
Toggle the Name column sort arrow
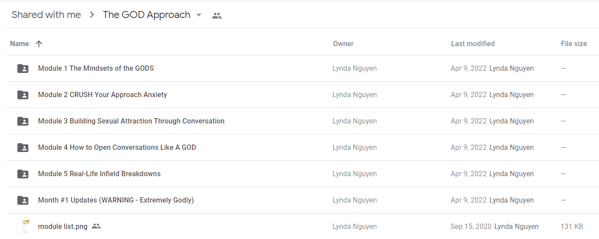(x=39, y=43)
